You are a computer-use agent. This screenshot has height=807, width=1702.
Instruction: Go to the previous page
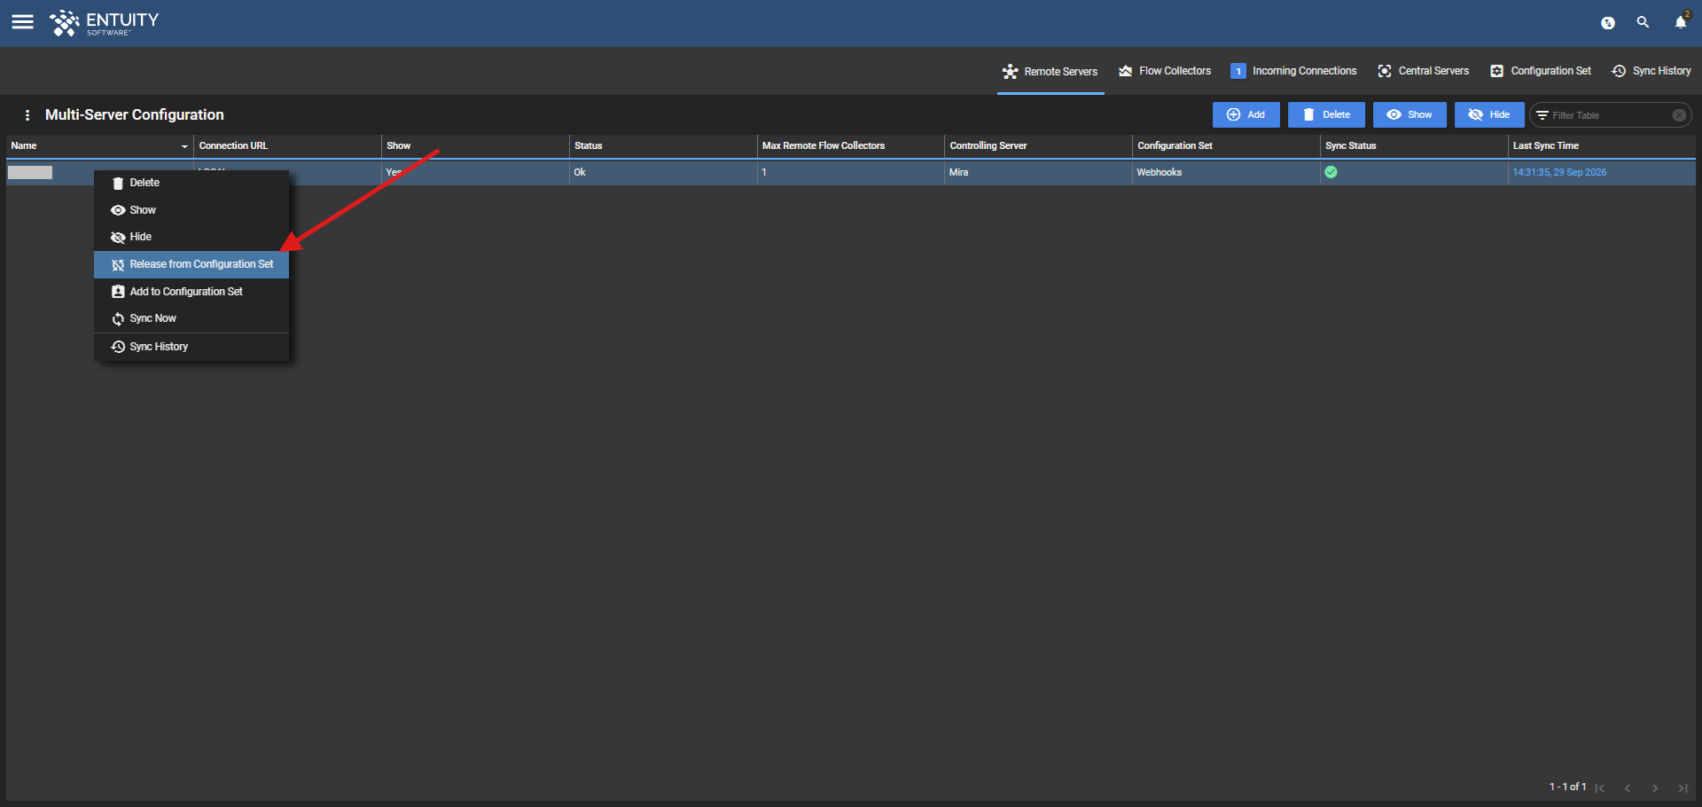pyautogui.click(x=1628, y=787)
